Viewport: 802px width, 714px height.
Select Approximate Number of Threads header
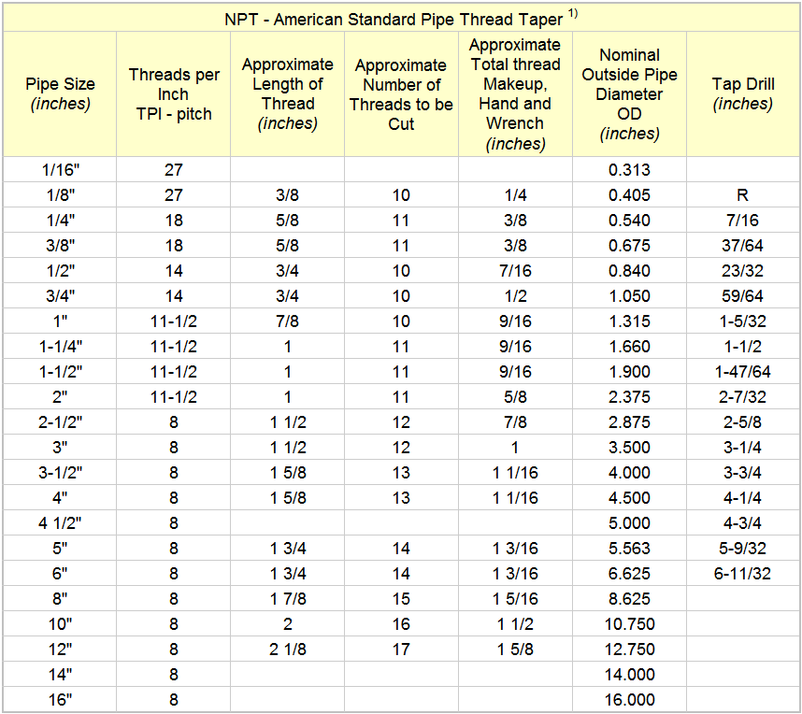[401, 93]
